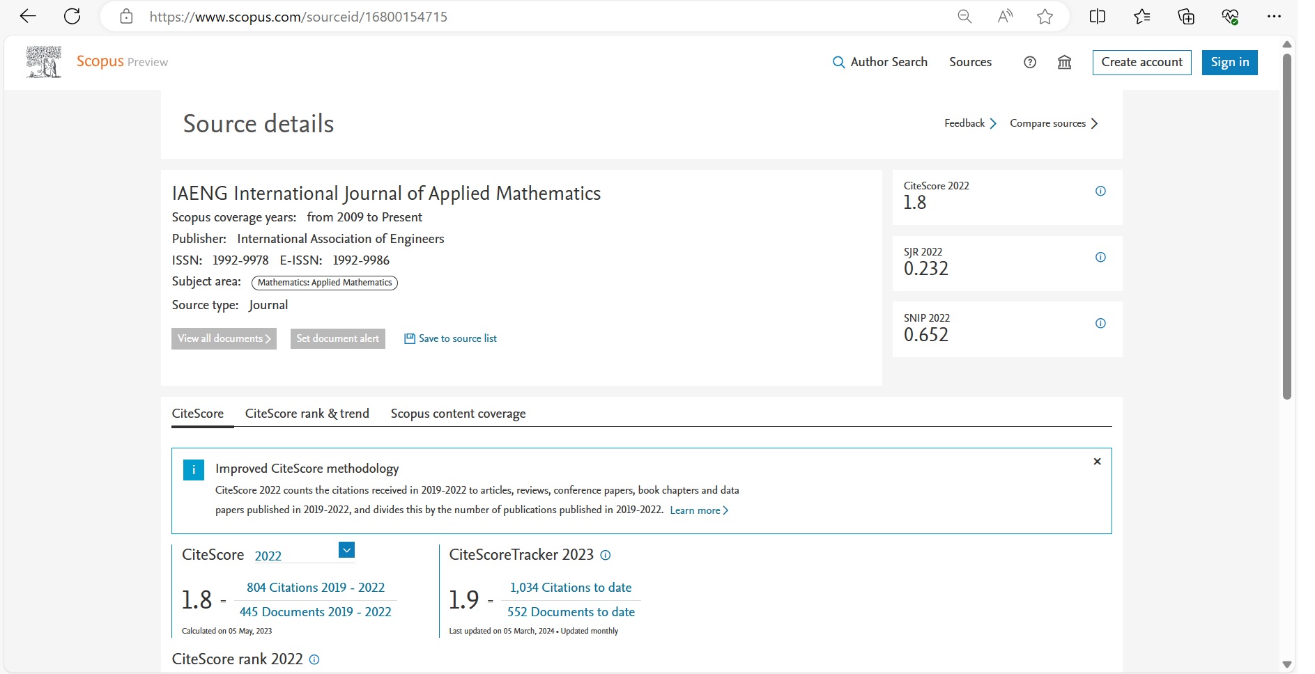Open the Read Aloud icon in address bar
Viewport: 1315px width, 674px height.
(1005, 16)
